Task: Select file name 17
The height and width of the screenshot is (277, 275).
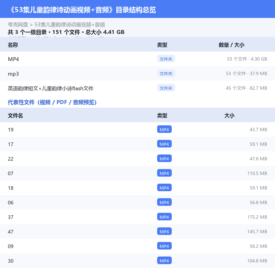Action: click(11, 144)
